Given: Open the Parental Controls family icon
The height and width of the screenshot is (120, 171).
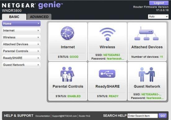Looking at the screenshot, I should 67,74.
